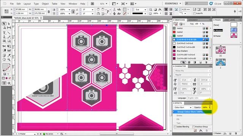Viewport: 243px width, 136px height.
Task: Click Fill Frame Proportionally icon
Action: [195, 9]
